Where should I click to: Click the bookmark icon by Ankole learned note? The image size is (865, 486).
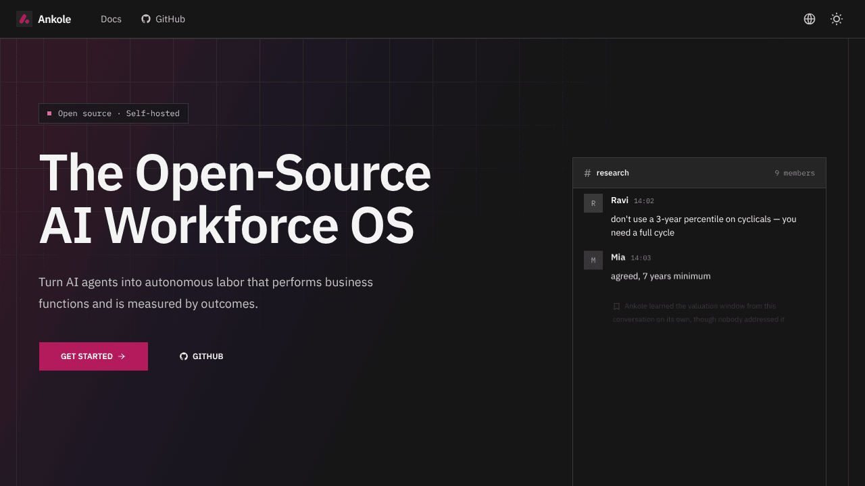tap(616, 306)
